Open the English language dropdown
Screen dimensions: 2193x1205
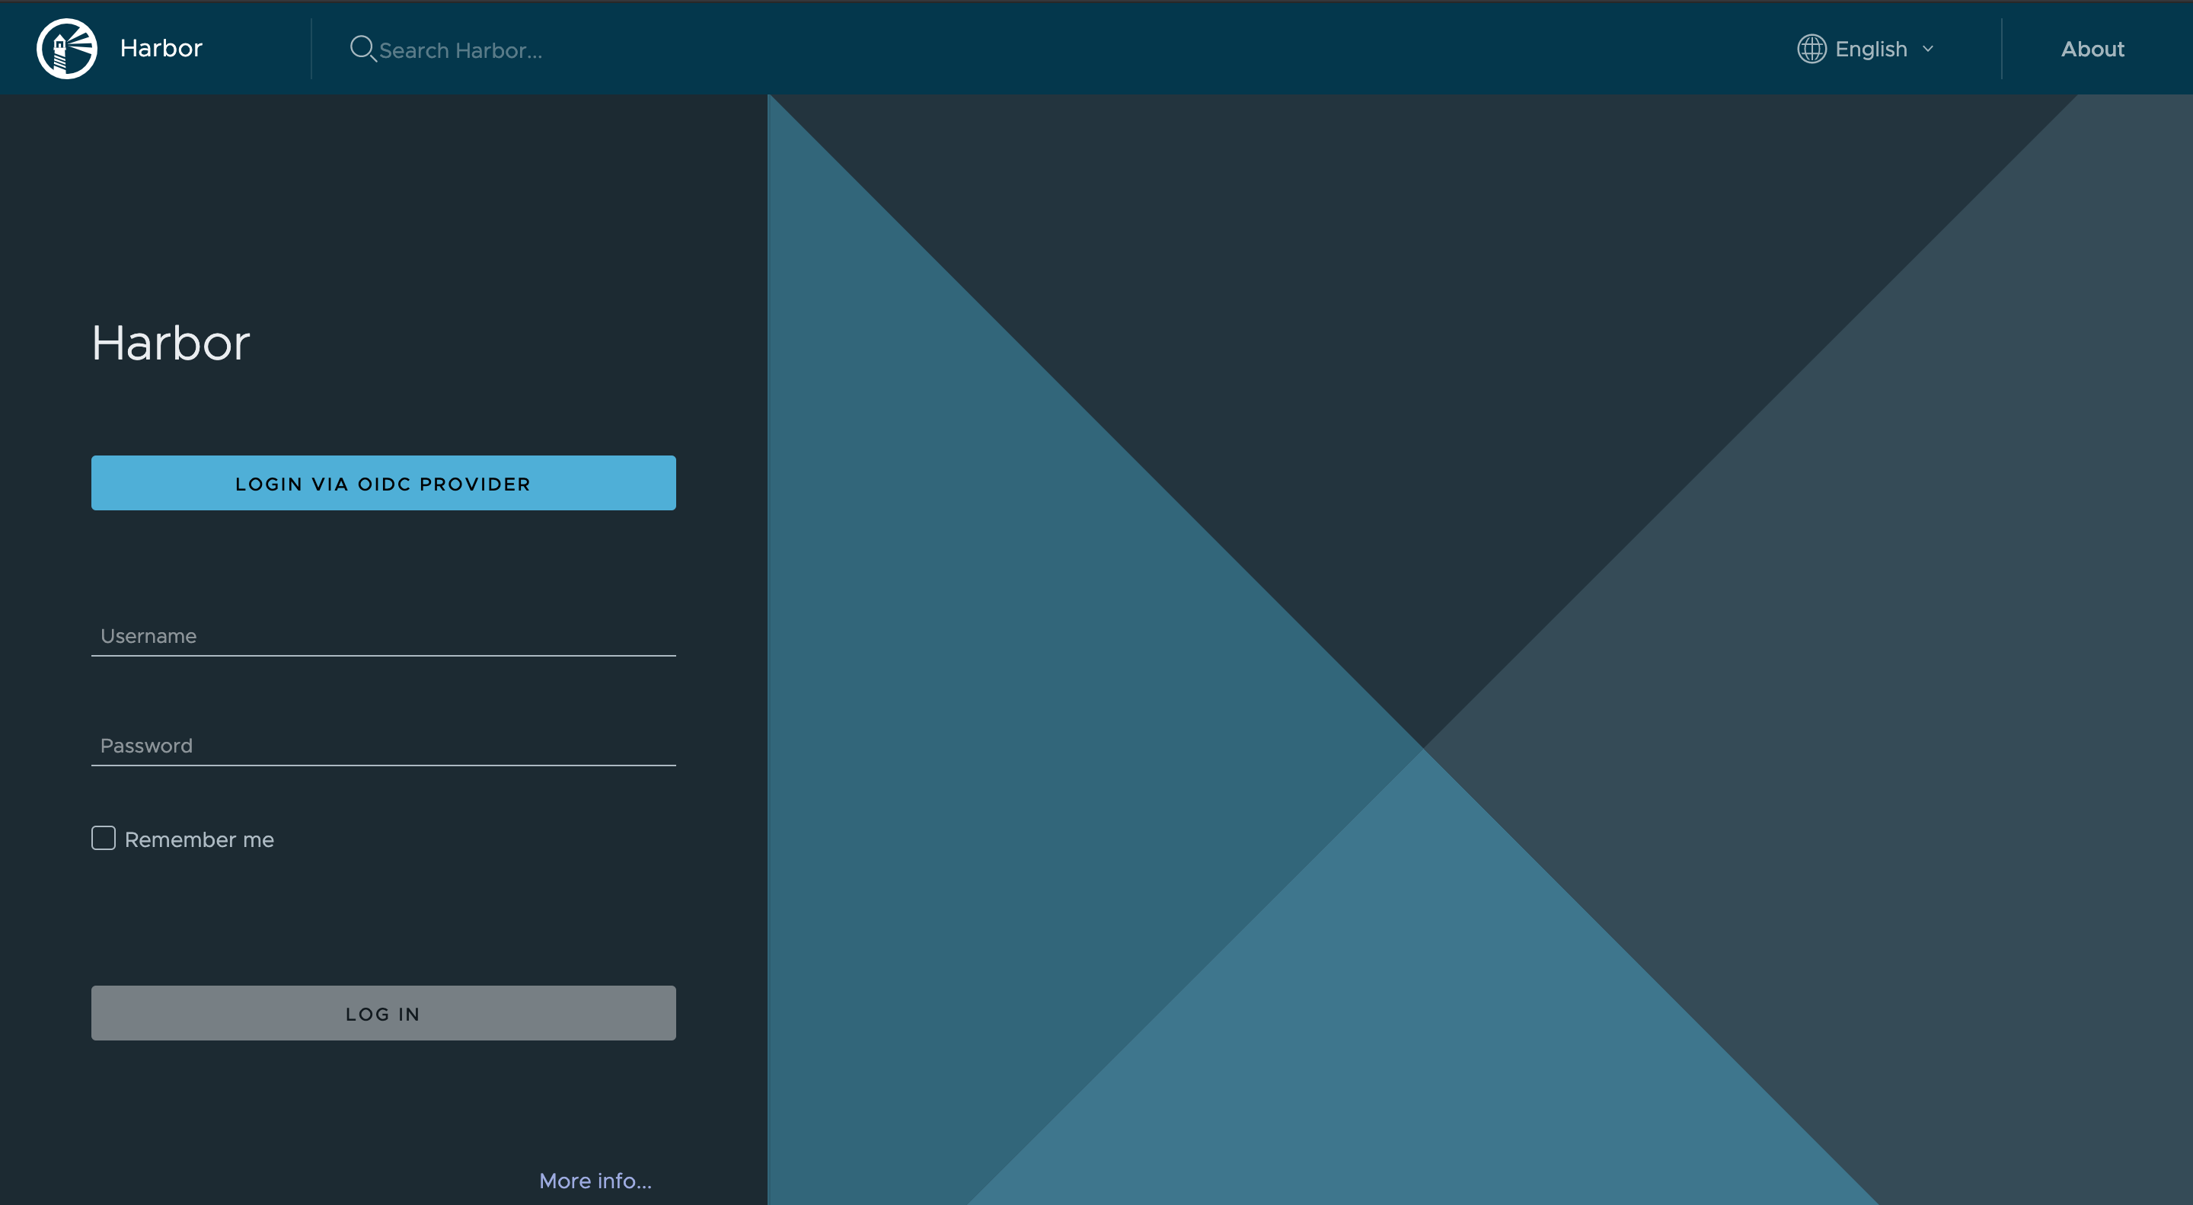click(1870, 49)
